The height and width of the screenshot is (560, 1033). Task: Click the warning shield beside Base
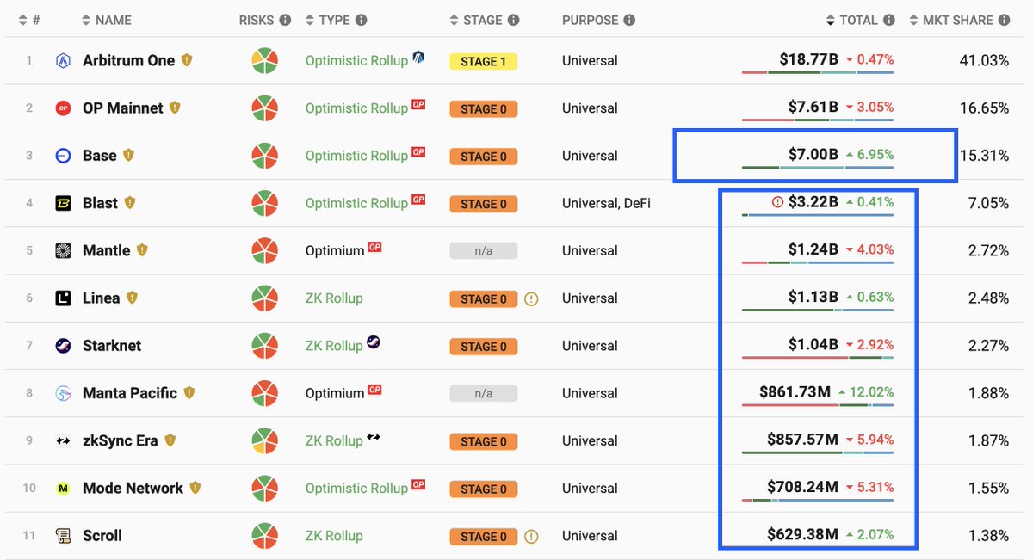pos(129,156)
